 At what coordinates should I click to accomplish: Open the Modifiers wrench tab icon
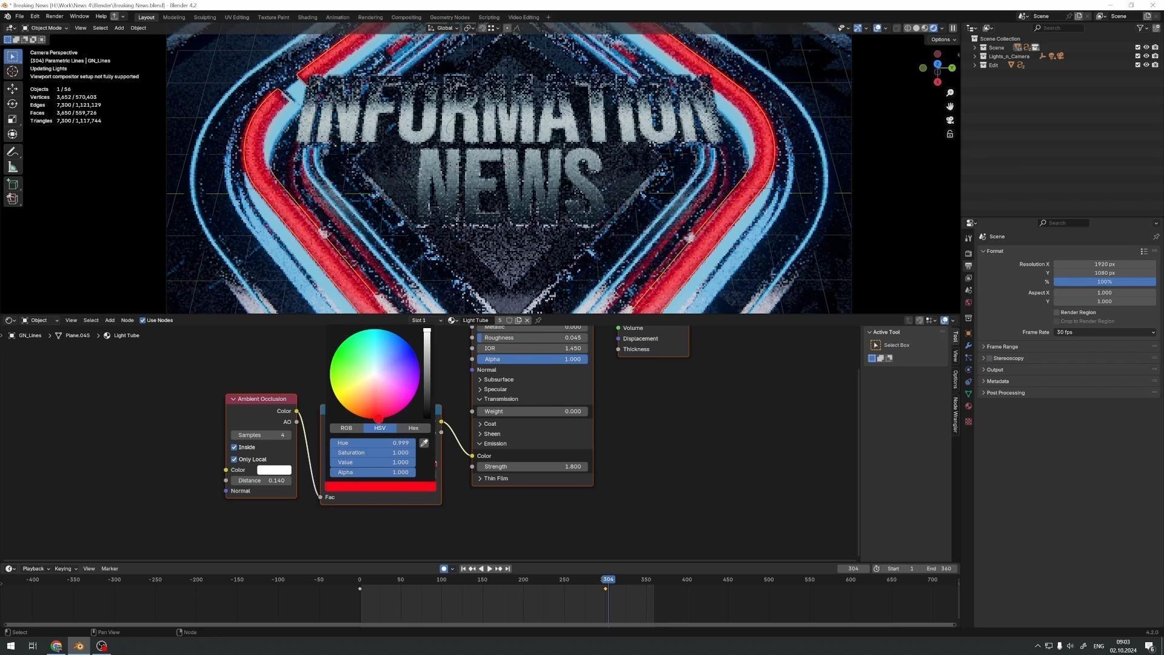pyautogui.click(x=968, y=345)
